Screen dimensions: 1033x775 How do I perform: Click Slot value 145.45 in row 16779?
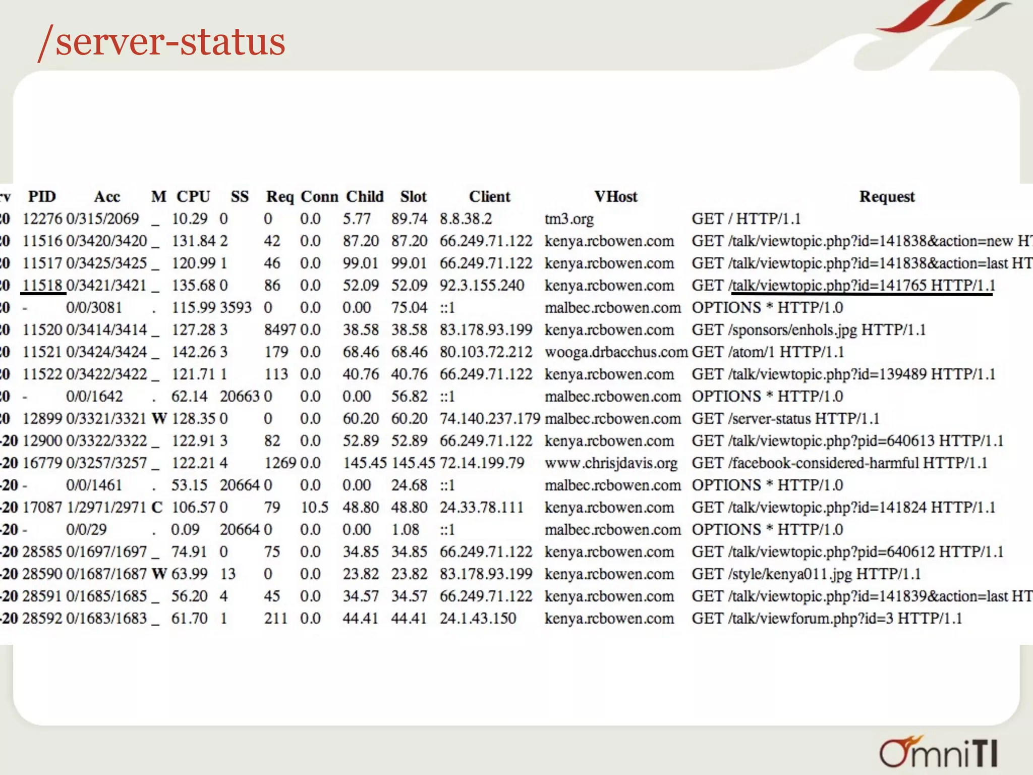point(413,463)
